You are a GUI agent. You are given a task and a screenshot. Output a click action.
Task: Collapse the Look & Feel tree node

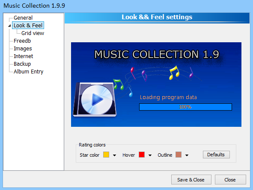click(x=9, y=26)
